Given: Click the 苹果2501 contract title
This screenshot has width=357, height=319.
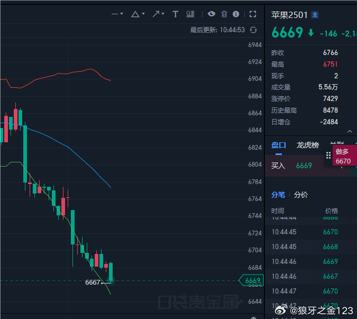Looking at the screenshot, I should click(289, 15).
